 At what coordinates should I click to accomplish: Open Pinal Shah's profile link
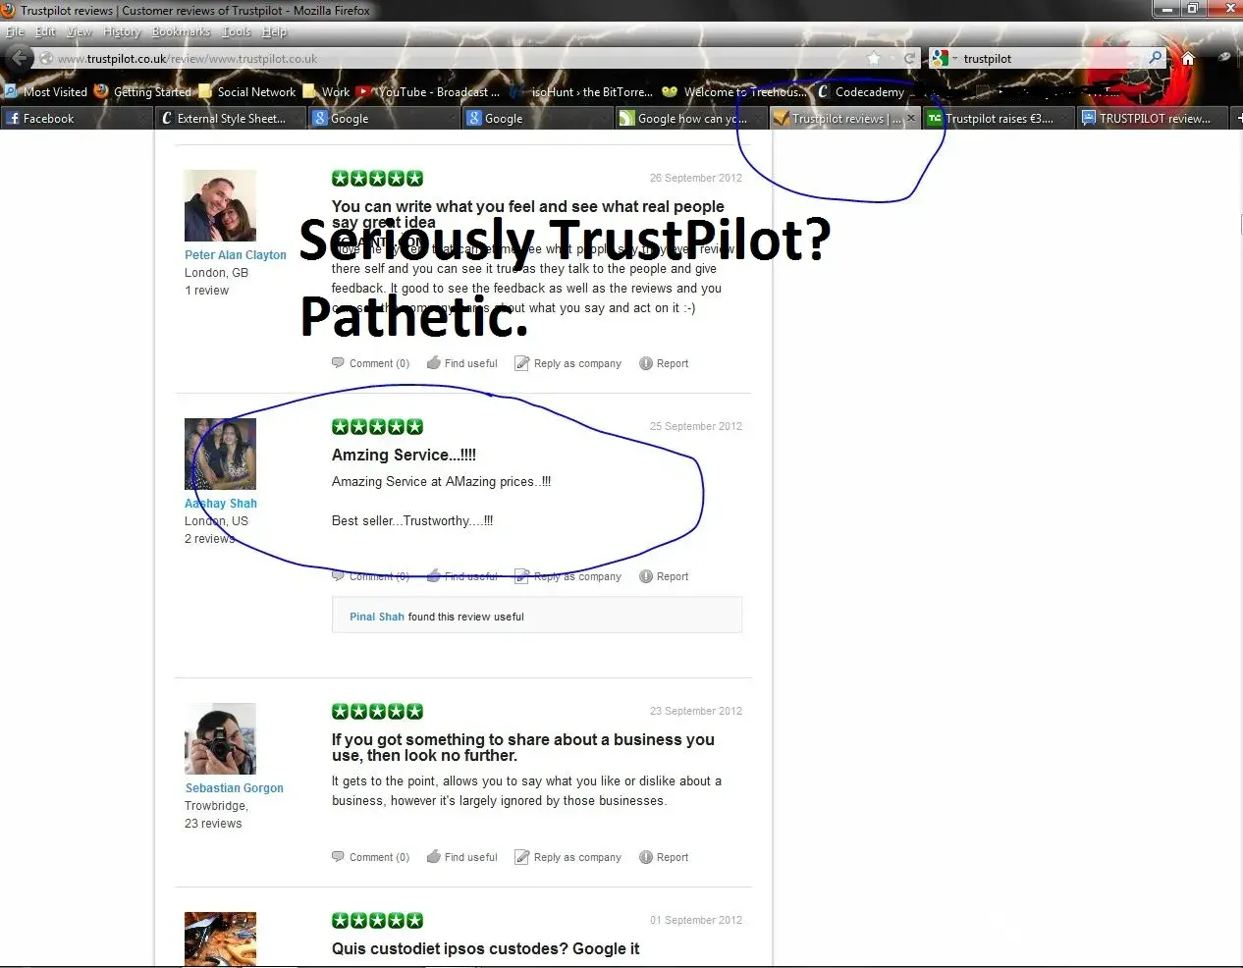pyautogui.click(x=377, y=617)
